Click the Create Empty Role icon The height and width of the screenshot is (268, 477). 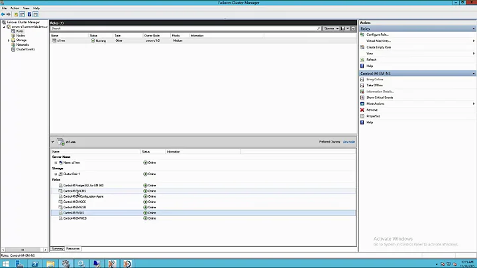[x=362, y=47]
